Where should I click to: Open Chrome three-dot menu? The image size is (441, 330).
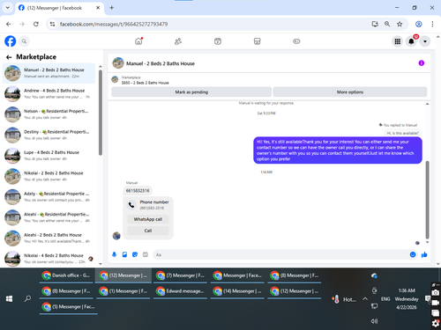point(432,24)
